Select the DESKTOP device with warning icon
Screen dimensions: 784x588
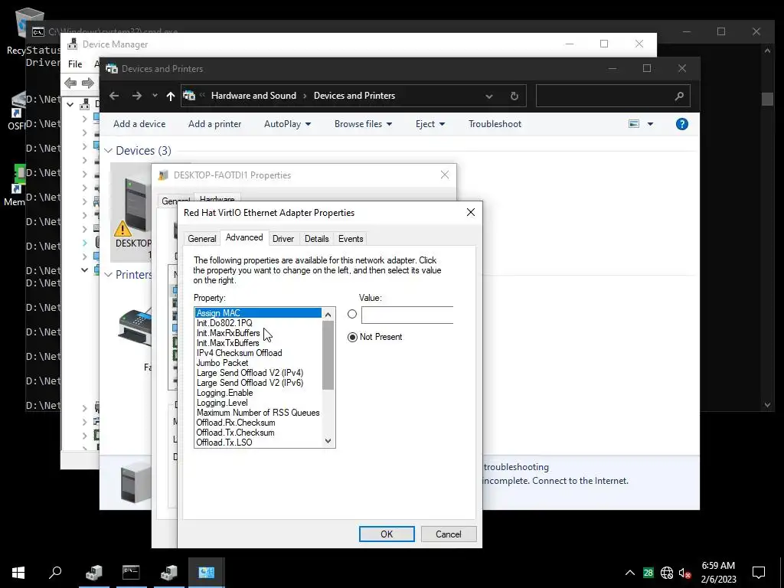tap(132, 213)
